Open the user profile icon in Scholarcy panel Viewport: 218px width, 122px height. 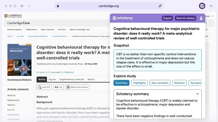(201, 18)
